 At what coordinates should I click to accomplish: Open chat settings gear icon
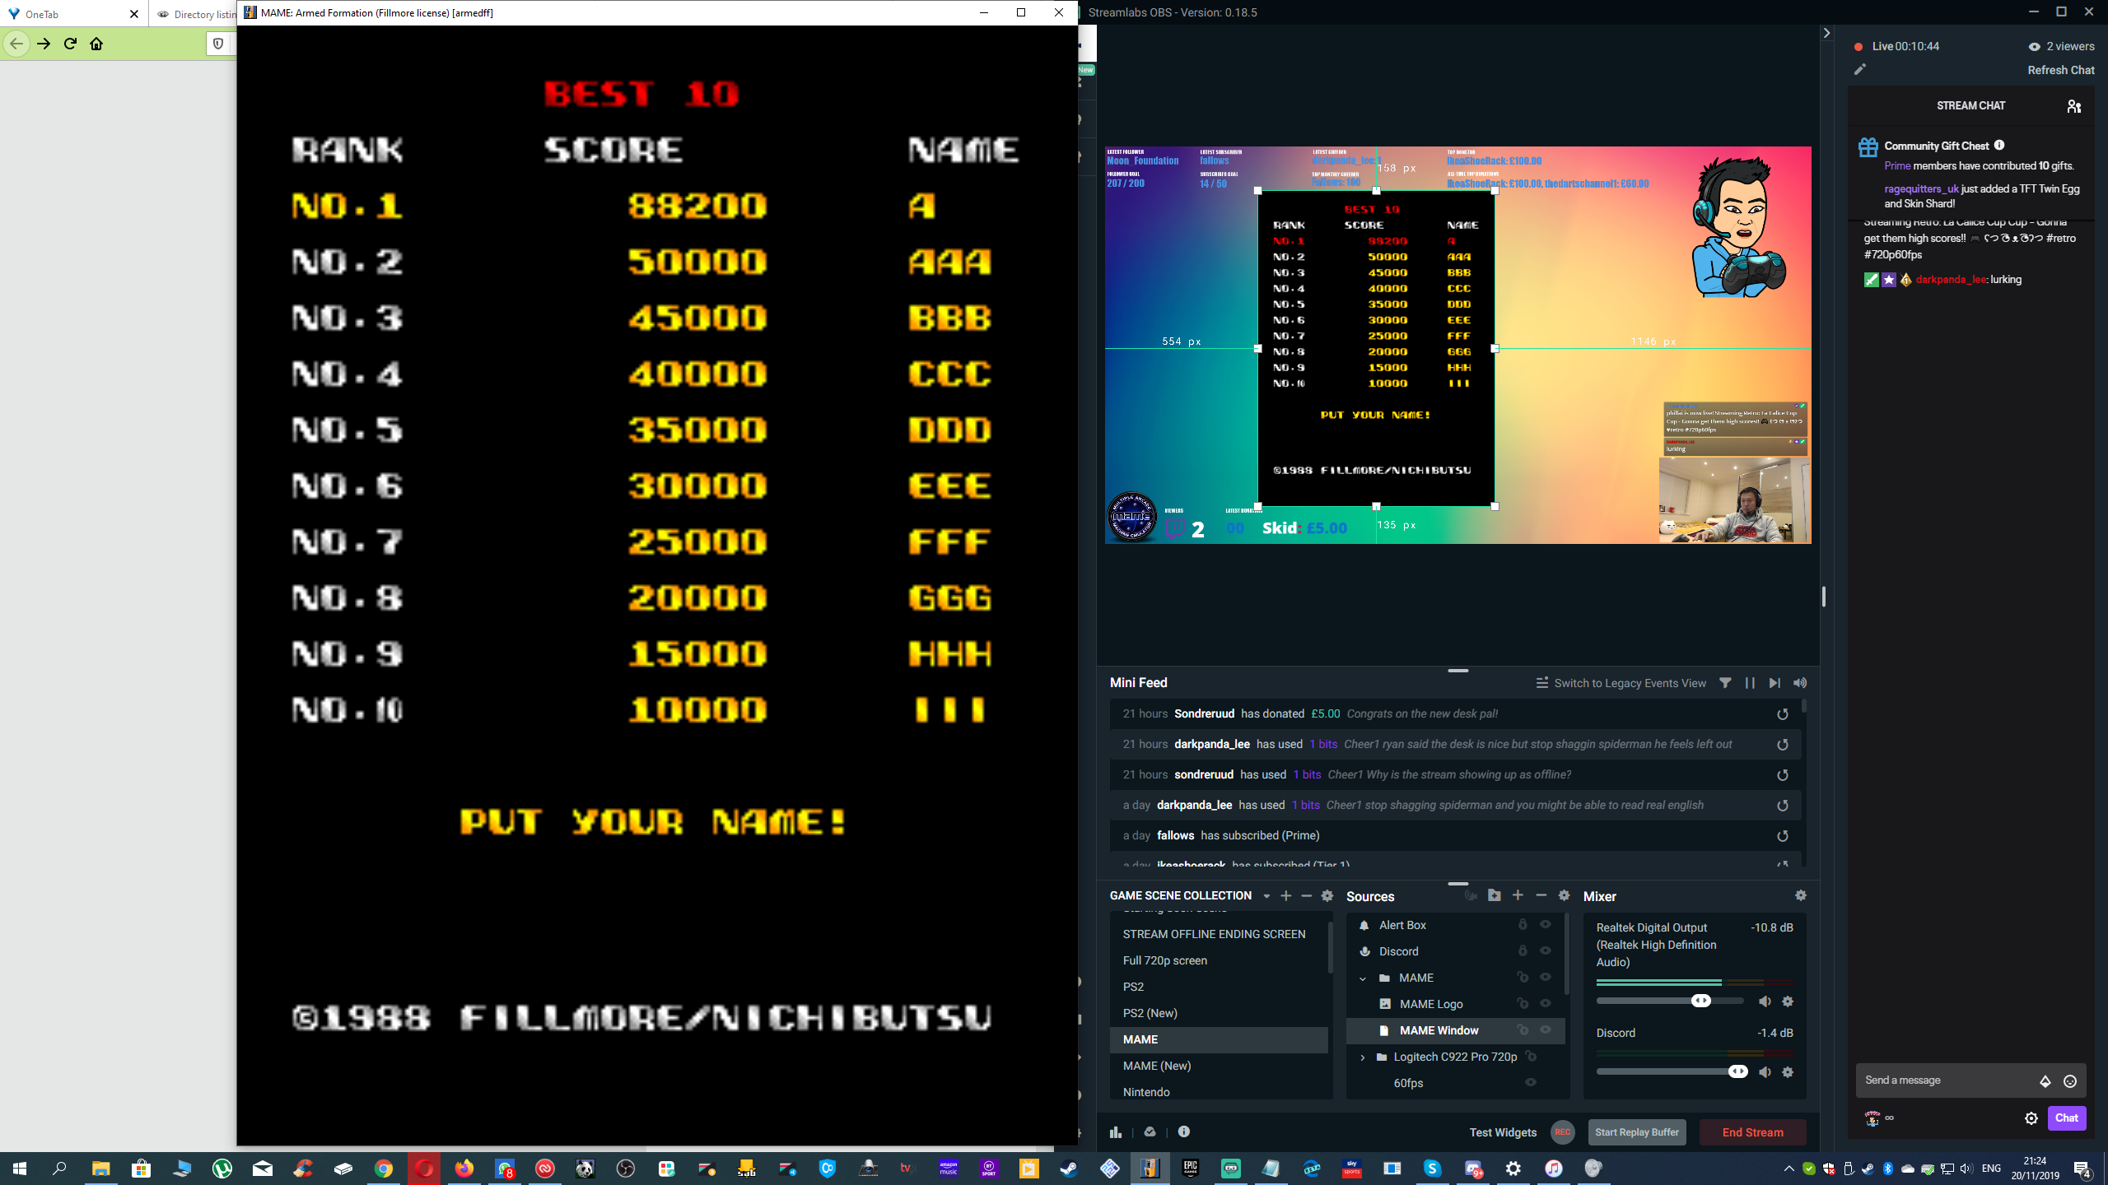[2031, 1118]
